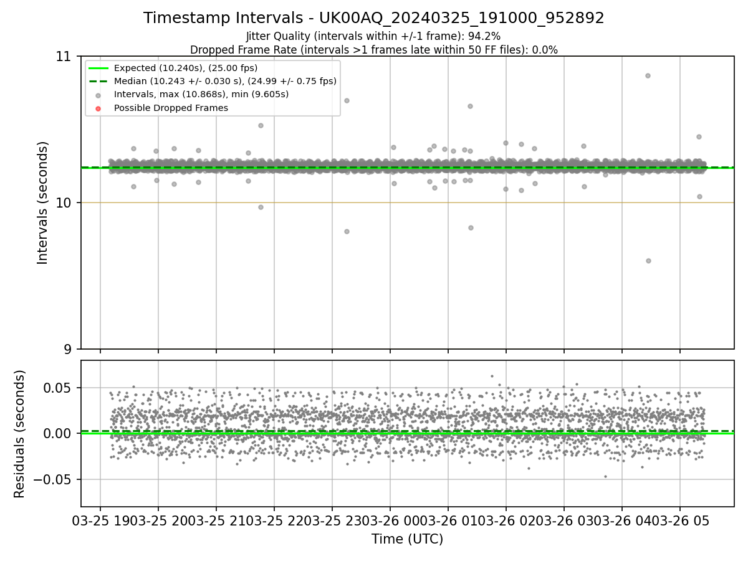Click the Expected (10.240s) legend entry
The width and height of the screenshot is (748, 561).
(x=186, y=68)
